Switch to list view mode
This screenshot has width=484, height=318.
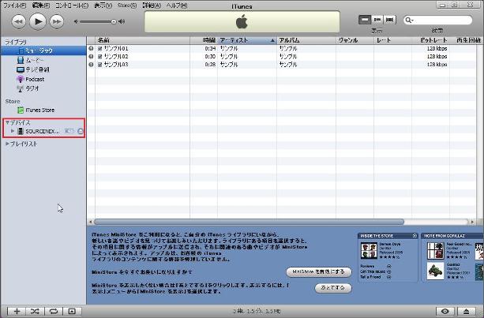(365, 20)
